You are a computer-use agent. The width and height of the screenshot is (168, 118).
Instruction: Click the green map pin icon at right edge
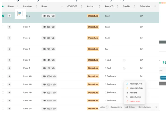164,62
